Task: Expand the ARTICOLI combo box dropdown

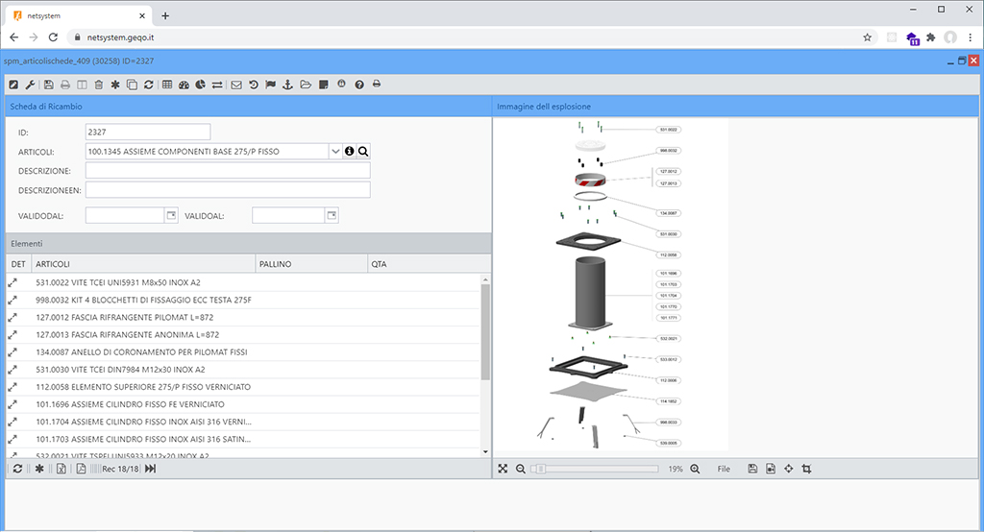Action: coord(334,151)
